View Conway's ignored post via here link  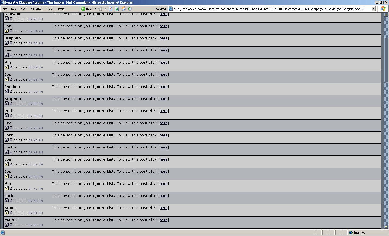point(163,14)
